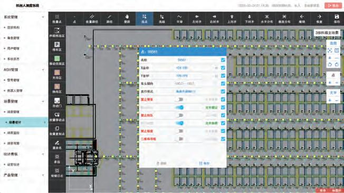Viewport: 344px width, 193px height.
Task: Click the save button at the point dialog bottom
Action: [204, 163]
